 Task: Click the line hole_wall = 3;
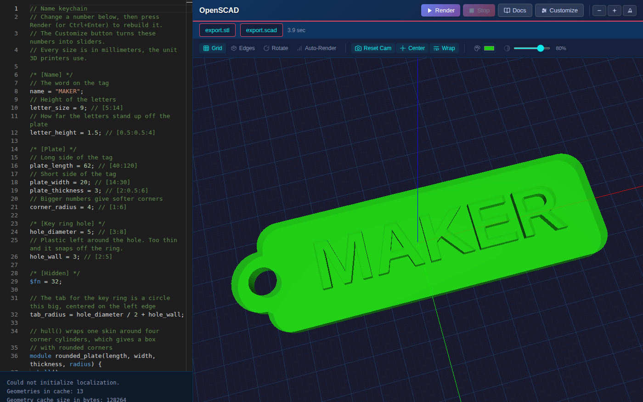[x=71, y=257]
